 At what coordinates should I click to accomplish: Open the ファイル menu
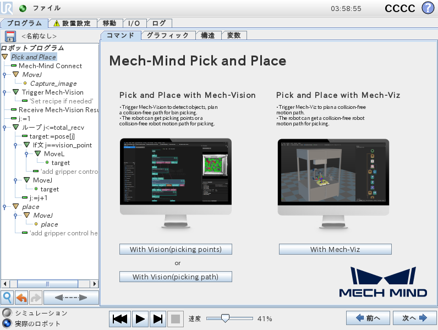click(x=47, y=8)
